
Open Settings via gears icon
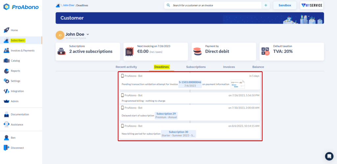tap(7, 81)
